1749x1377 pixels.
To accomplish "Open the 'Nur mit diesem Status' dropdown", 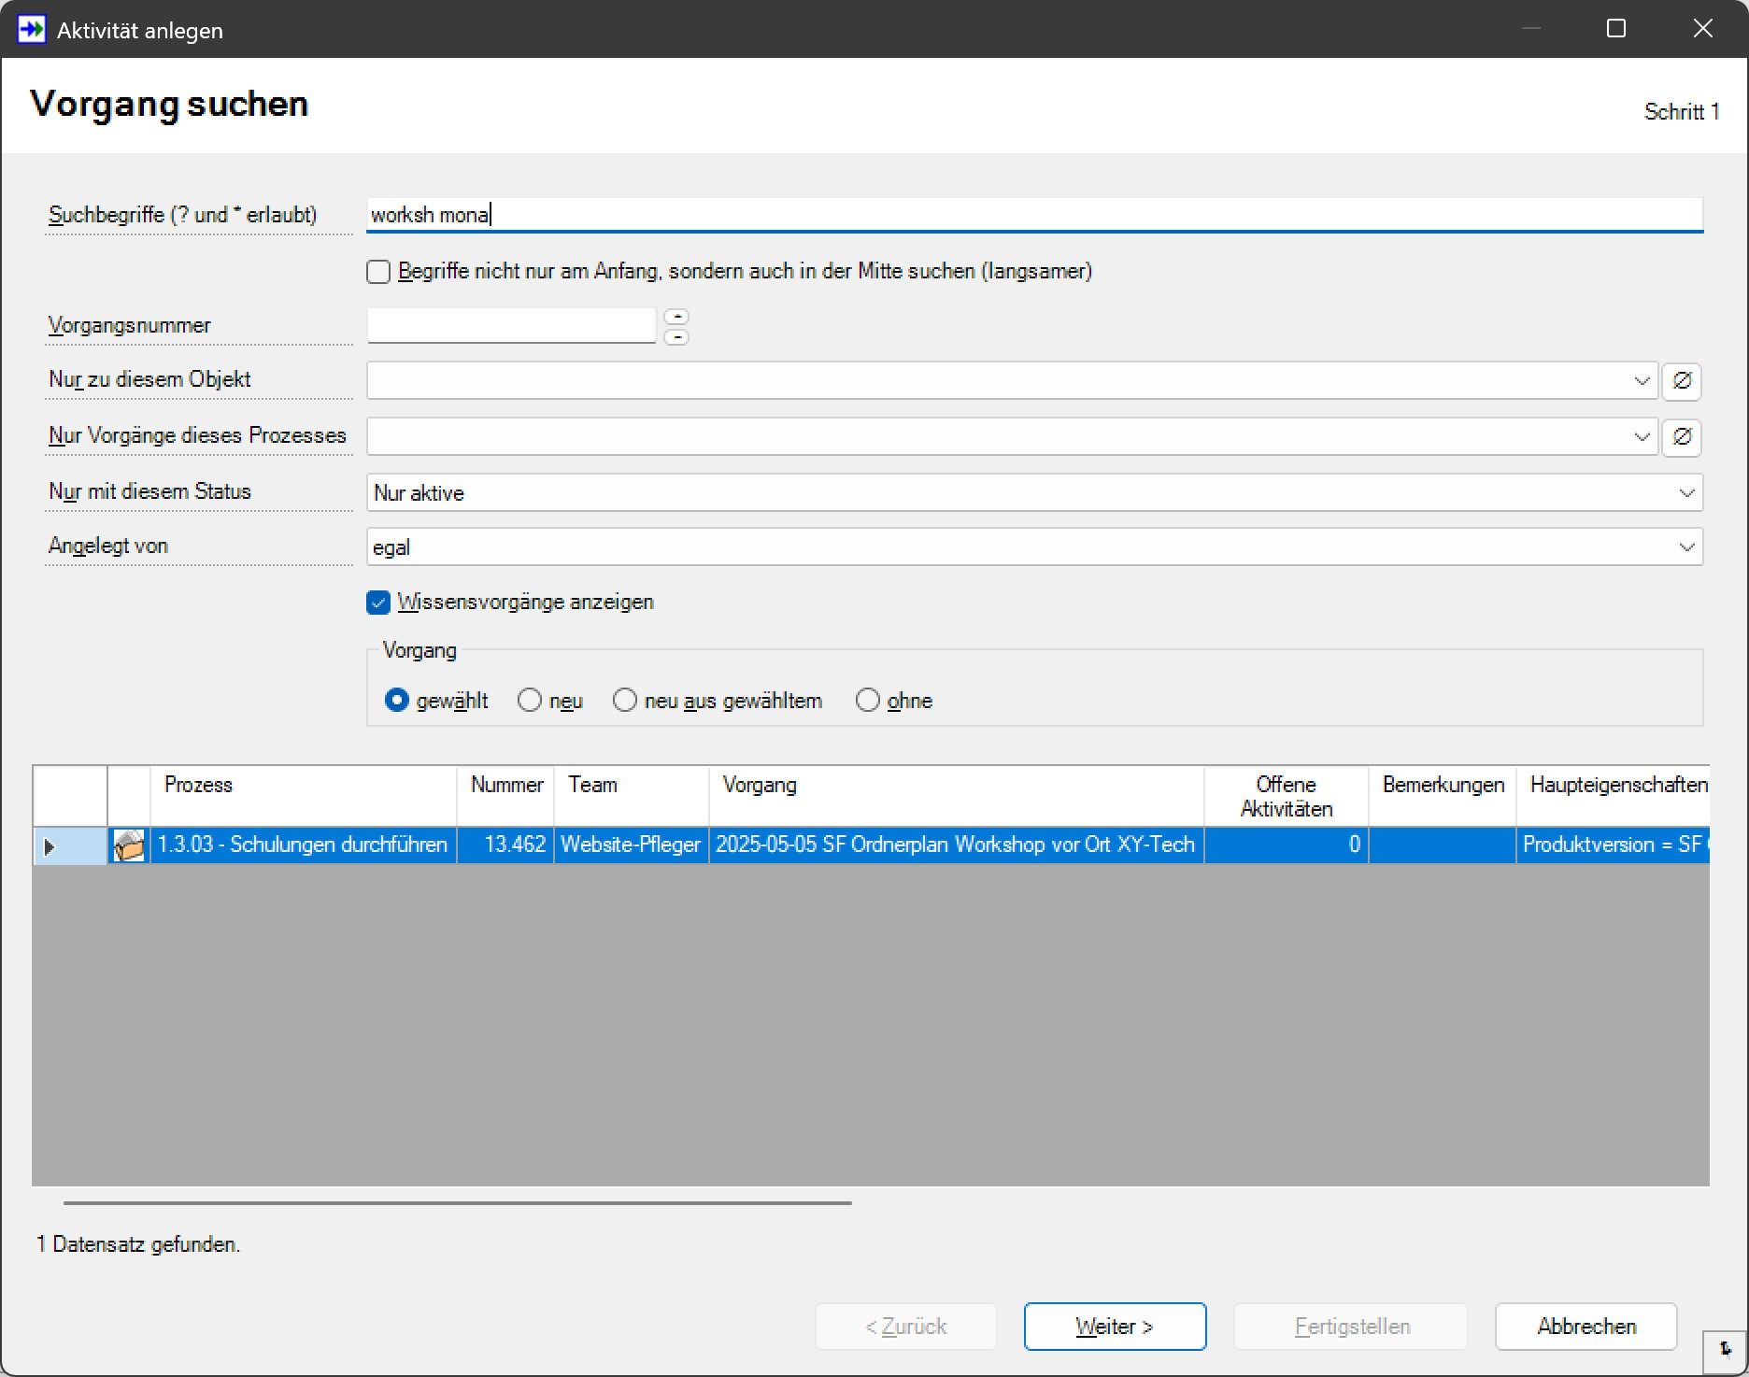I will [1686, 492].
